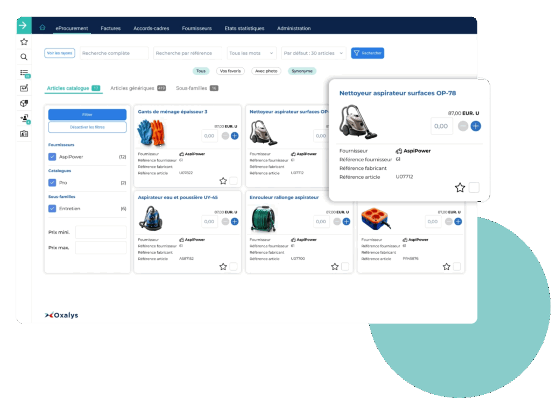
Task: Switch to the Articles génériques tab
Action: [x=138, y=88]
